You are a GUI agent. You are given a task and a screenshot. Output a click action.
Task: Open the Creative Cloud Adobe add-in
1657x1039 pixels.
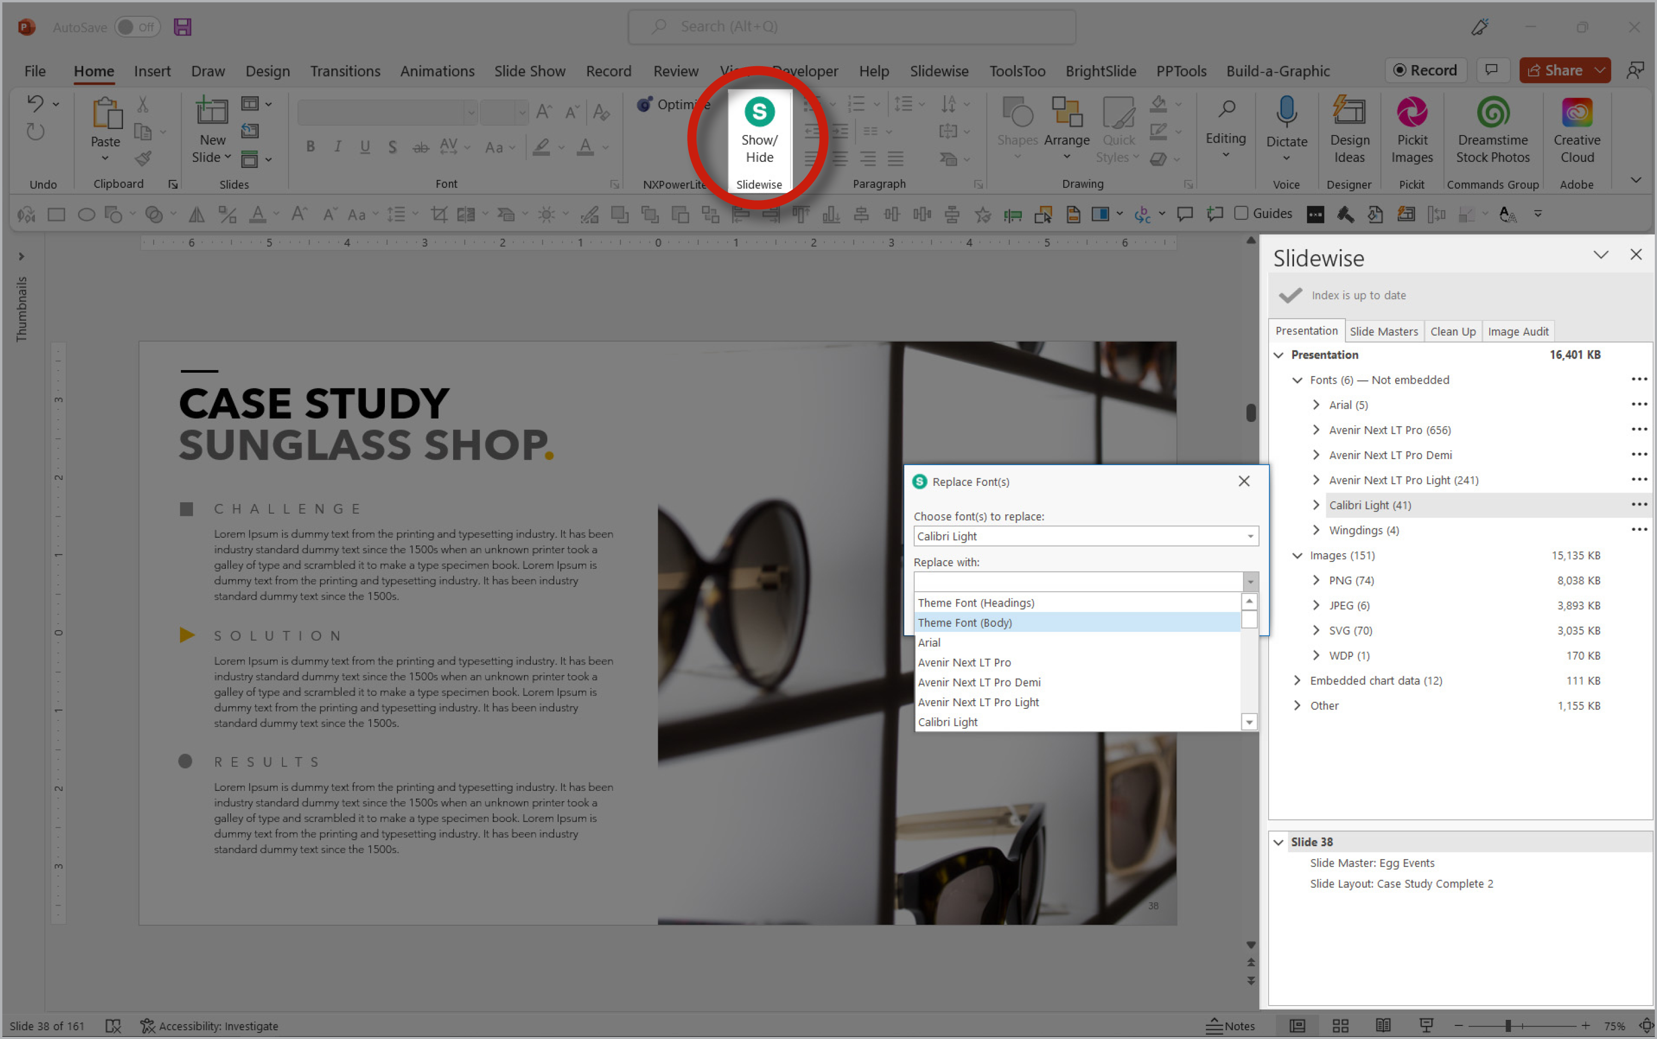click(x=1577, y=131)
